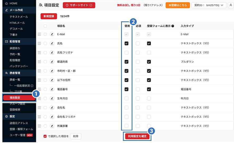Collapse the メール作成 sidebar section

click(x=18, y=10)
